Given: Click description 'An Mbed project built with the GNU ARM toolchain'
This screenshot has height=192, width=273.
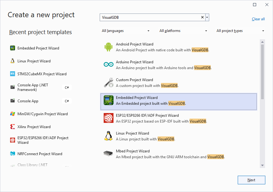Looking at the screenshot, I should [171, 157].
